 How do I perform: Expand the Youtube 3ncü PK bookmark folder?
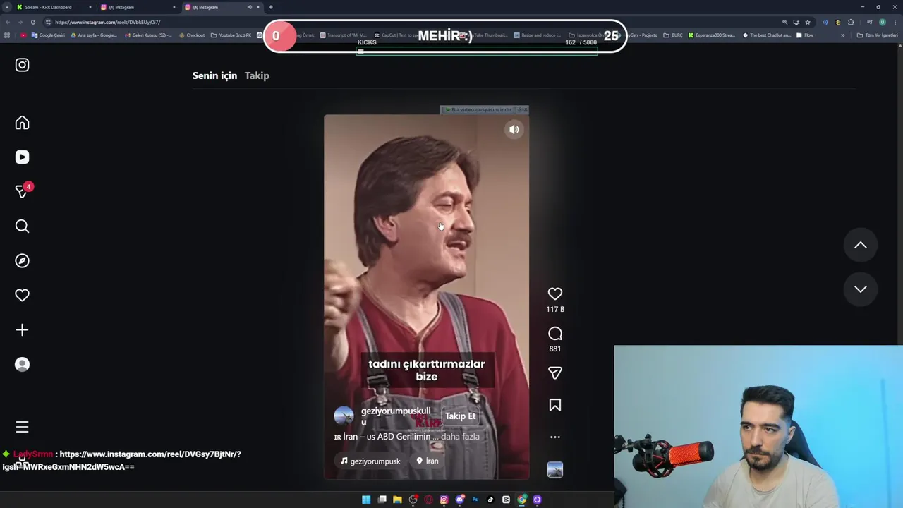231,35
